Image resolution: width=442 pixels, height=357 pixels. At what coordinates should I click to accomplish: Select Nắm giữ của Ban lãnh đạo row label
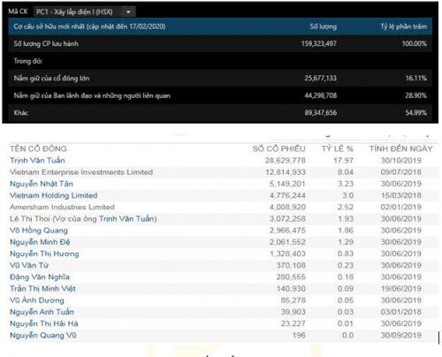(92, 95)
